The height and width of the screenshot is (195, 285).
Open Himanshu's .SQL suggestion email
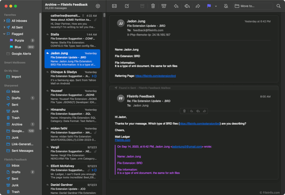72,115
